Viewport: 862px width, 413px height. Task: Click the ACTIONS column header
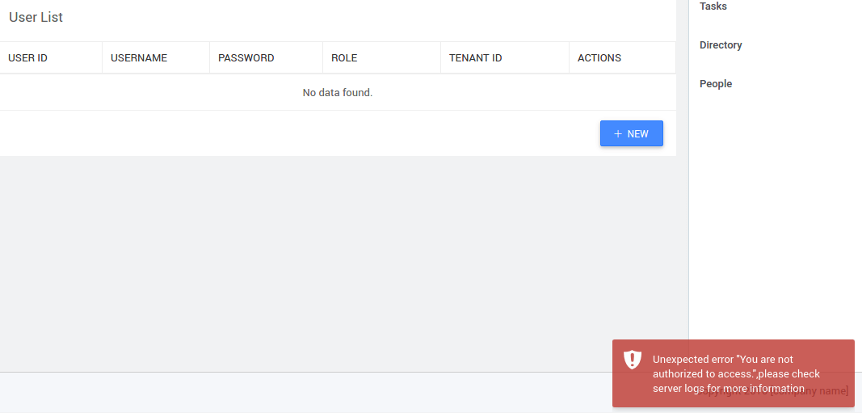[599, 58]
